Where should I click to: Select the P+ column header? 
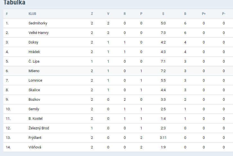pyautogui.click(x=204, y=14)
